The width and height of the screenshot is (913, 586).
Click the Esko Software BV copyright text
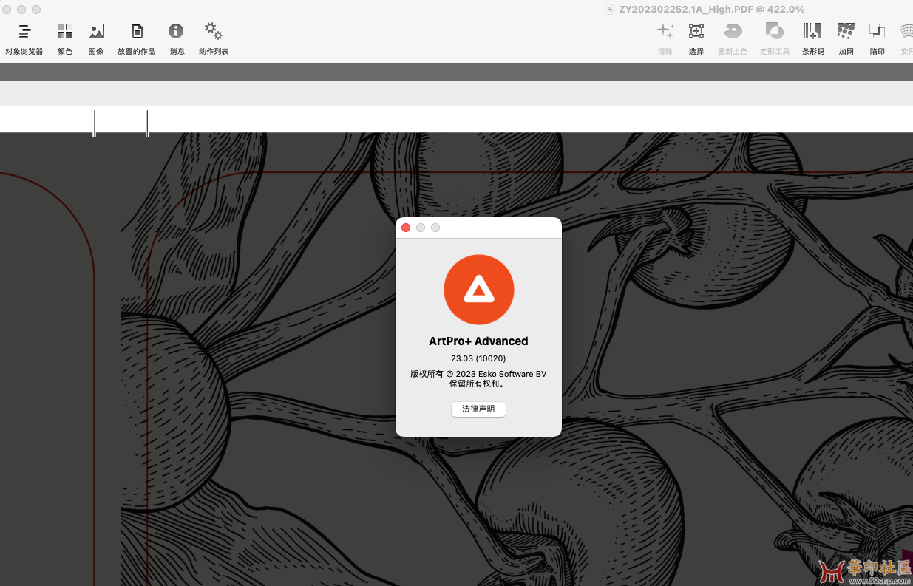pos(478,374)
